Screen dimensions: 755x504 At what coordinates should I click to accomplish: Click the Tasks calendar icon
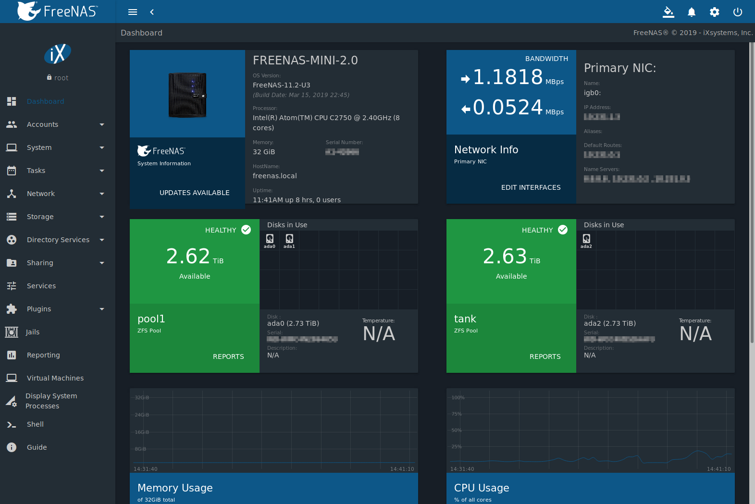[x=12, y=171]
